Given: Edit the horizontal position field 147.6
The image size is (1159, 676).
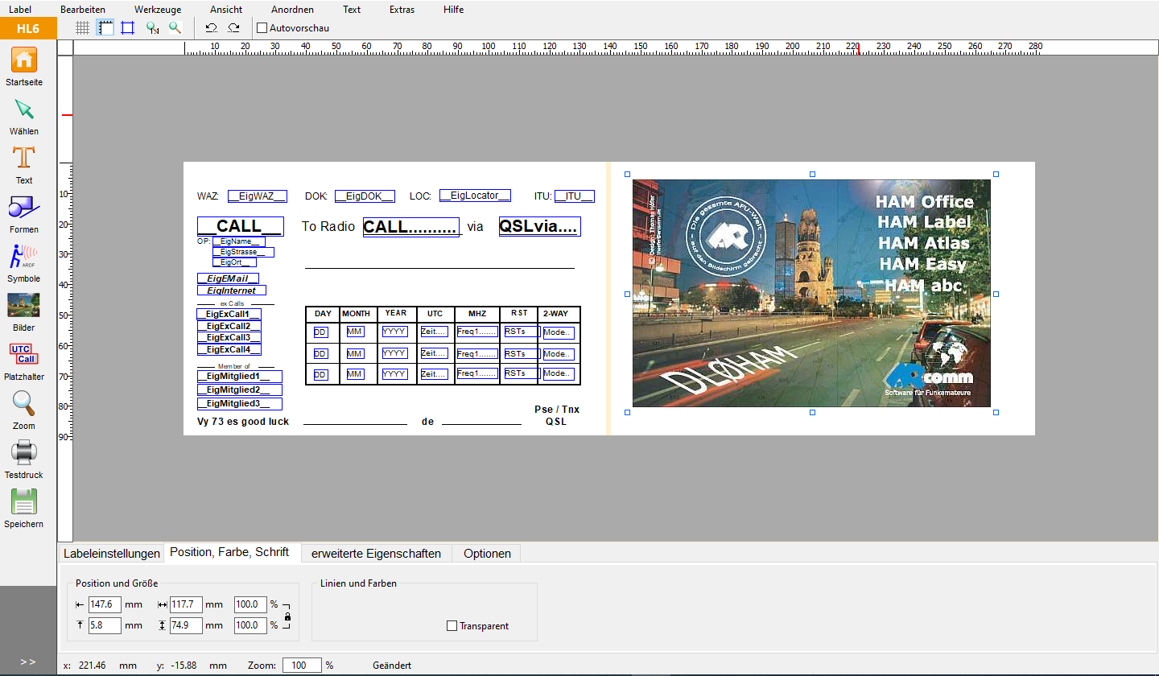Looking at the screenshot, I should pos(105,604).
